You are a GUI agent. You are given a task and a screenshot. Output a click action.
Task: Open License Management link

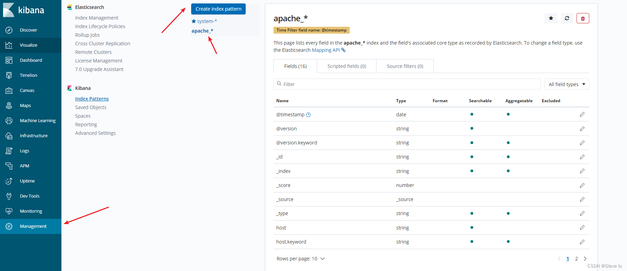[x=99, y=61]
